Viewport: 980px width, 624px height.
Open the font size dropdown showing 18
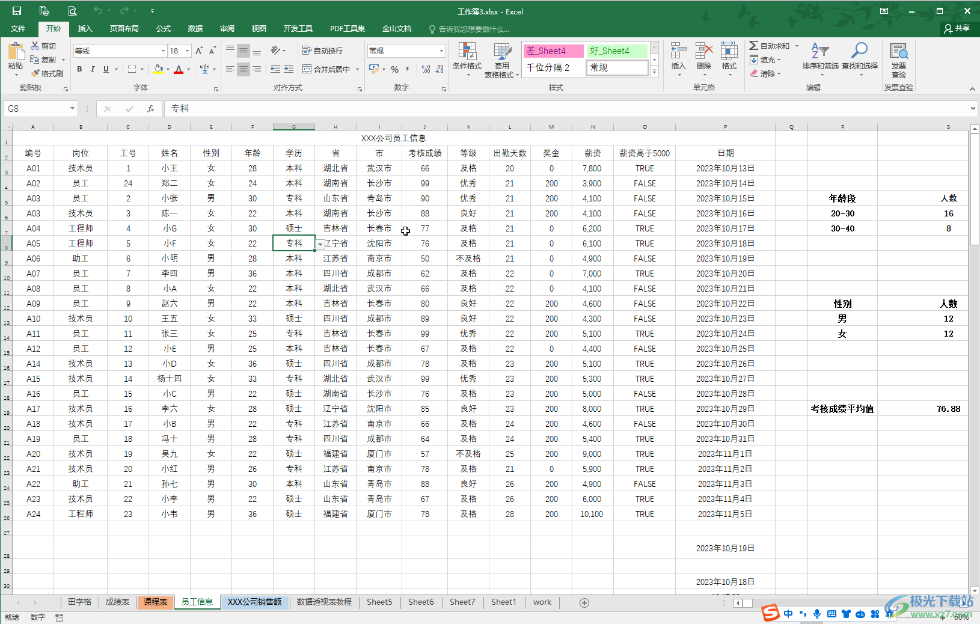point(187,50)
